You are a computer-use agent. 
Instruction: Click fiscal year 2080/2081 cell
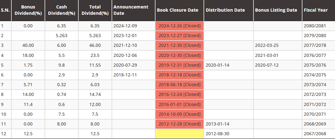pos(315,26)
